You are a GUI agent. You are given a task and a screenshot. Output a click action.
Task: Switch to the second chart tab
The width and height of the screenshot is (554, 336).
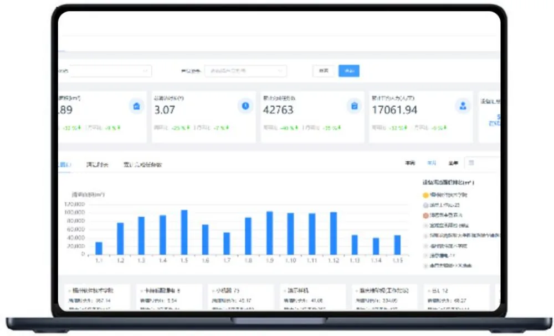(97, 165)
